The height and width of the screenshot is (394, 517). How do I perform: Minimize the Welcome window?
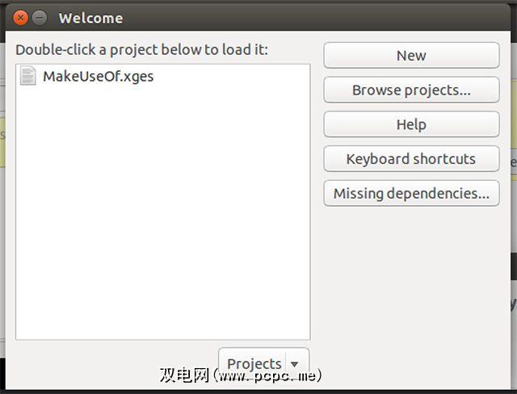(x=40, y=18)
